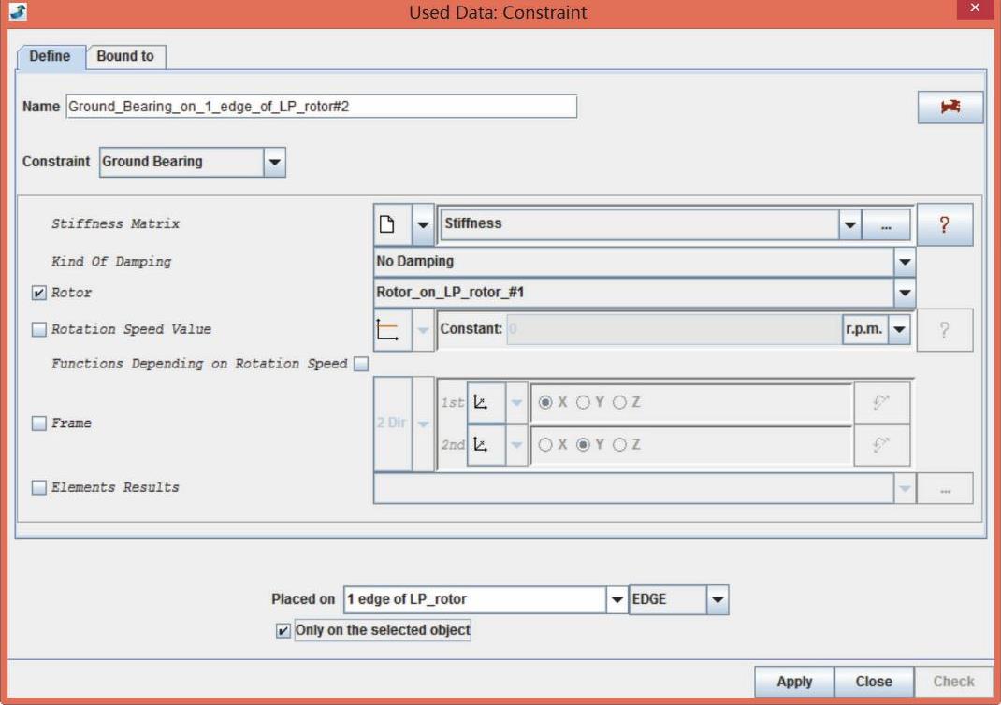Expand the Rotor_on_LP_rotor_#1 dropdown
The width and height of the screenshot is (1001, 705).
click(904, 293)
